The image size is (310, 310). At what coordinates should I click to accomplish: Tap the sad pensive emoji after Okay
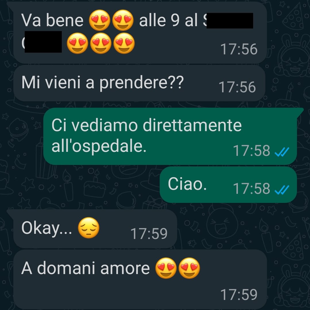tap(88, 228)
